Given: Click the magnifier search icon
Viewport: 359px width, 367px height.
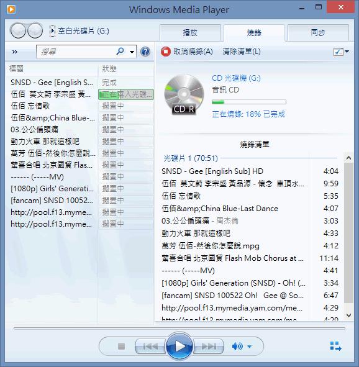Looking at the screenshot, I should (x=120, y=52).
